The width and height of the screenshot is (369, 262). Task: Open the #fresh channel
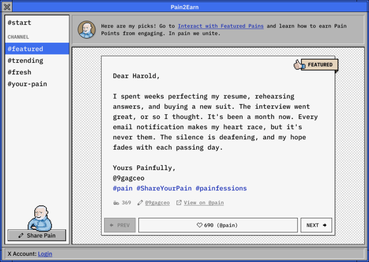19,72
